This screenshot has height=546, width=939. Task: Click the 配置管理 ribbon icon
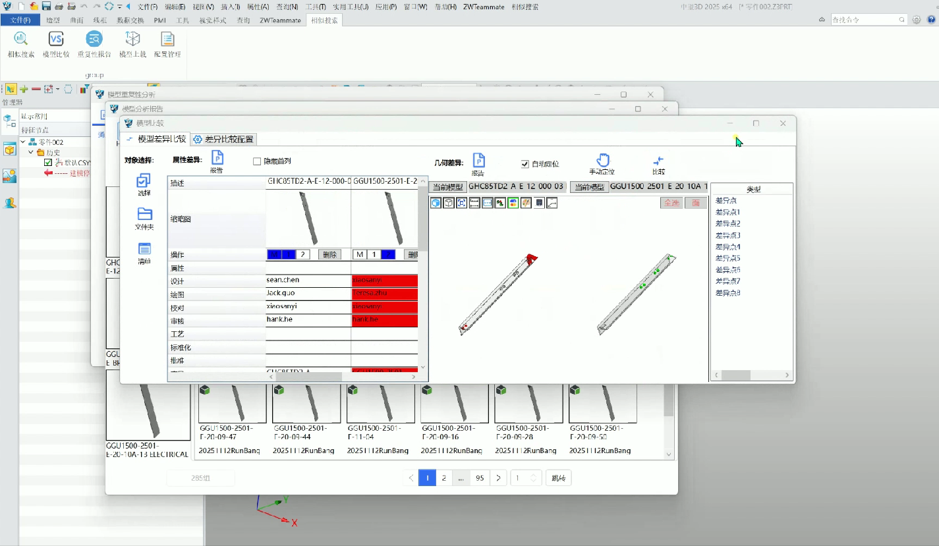tap(167, 40)
